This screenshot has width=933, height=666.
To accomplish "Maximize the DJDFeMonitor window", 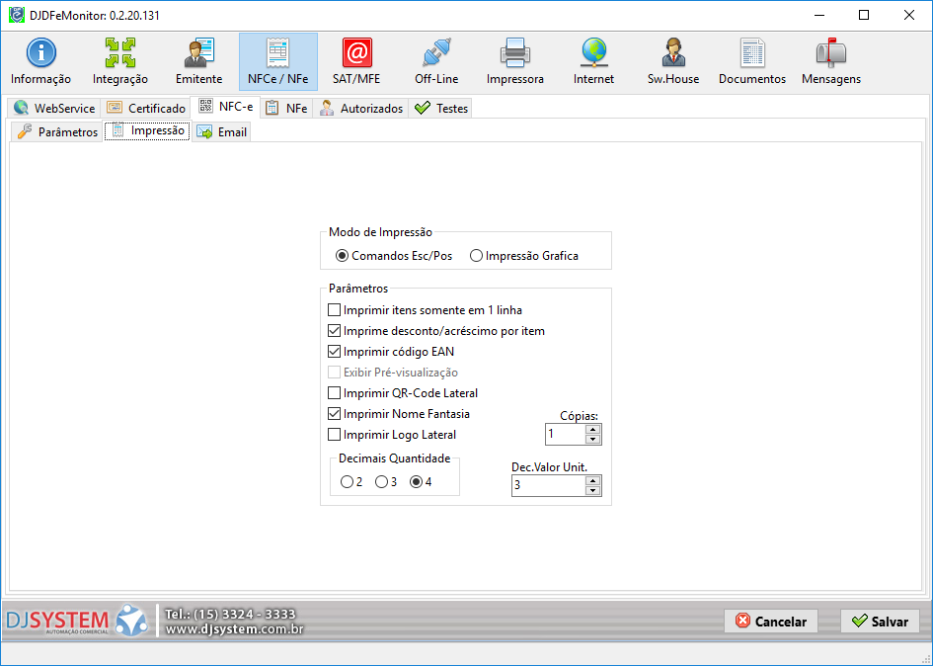I will tap(864, 15).
